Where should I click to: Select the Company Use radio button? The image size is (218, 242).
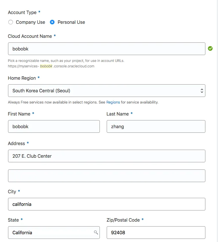click(x=11, y=22)
